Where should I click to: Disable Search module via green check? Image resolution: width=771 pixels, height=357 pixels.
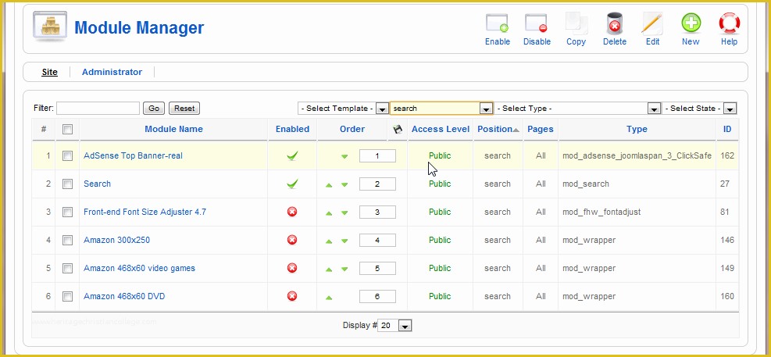click(292, 184)
